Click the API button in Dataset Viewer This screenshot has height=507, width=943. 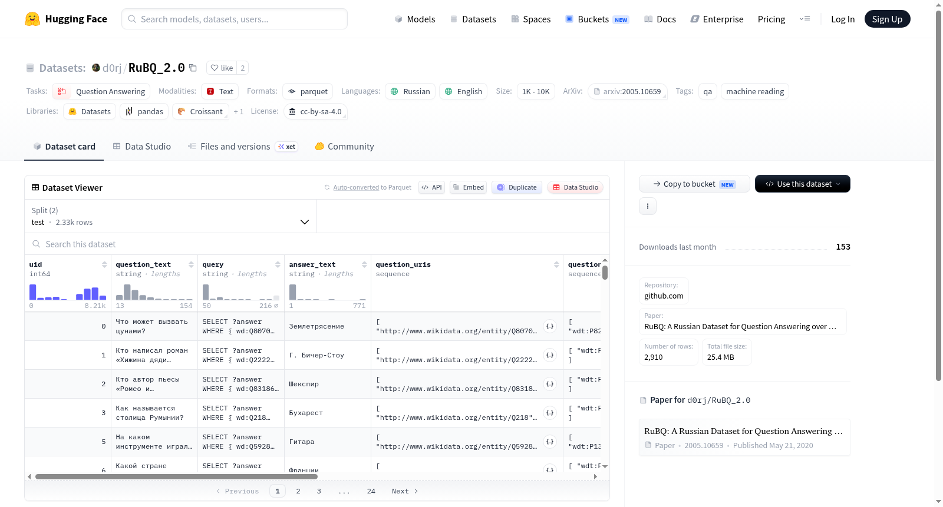431,187
